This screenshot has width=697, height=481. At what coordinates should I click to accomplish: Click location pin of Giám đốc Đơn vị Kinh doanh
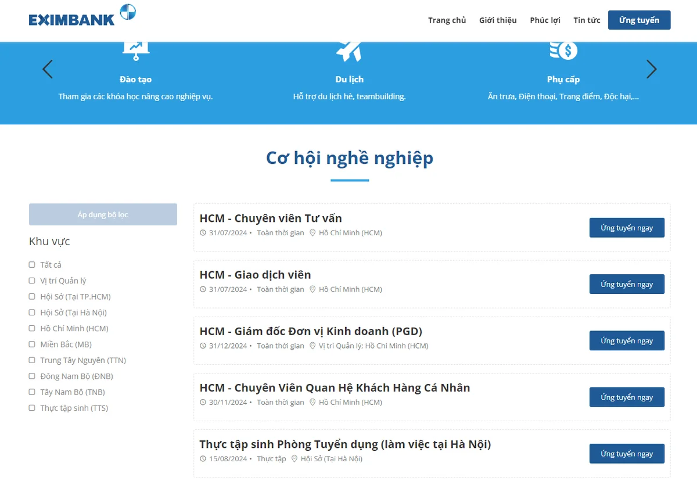coord(312,346)
